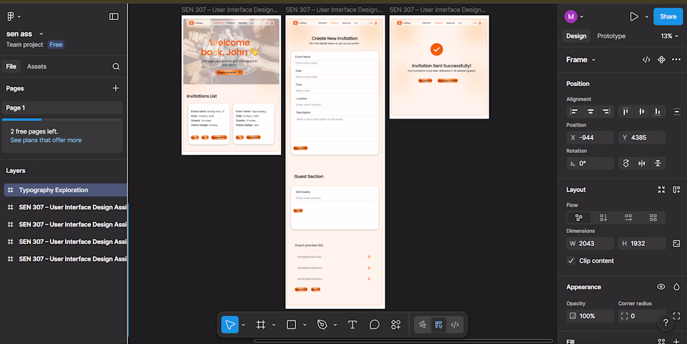Select the grid flow layout option

tap(653, 218)
